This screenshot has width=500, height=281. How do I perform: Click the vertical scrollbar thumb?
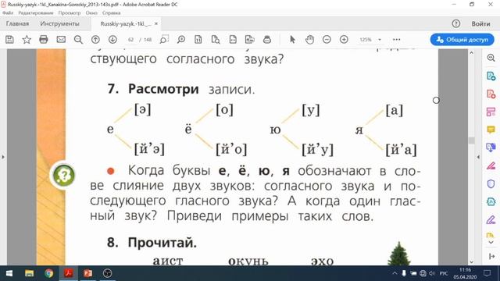tap(471, 140)
